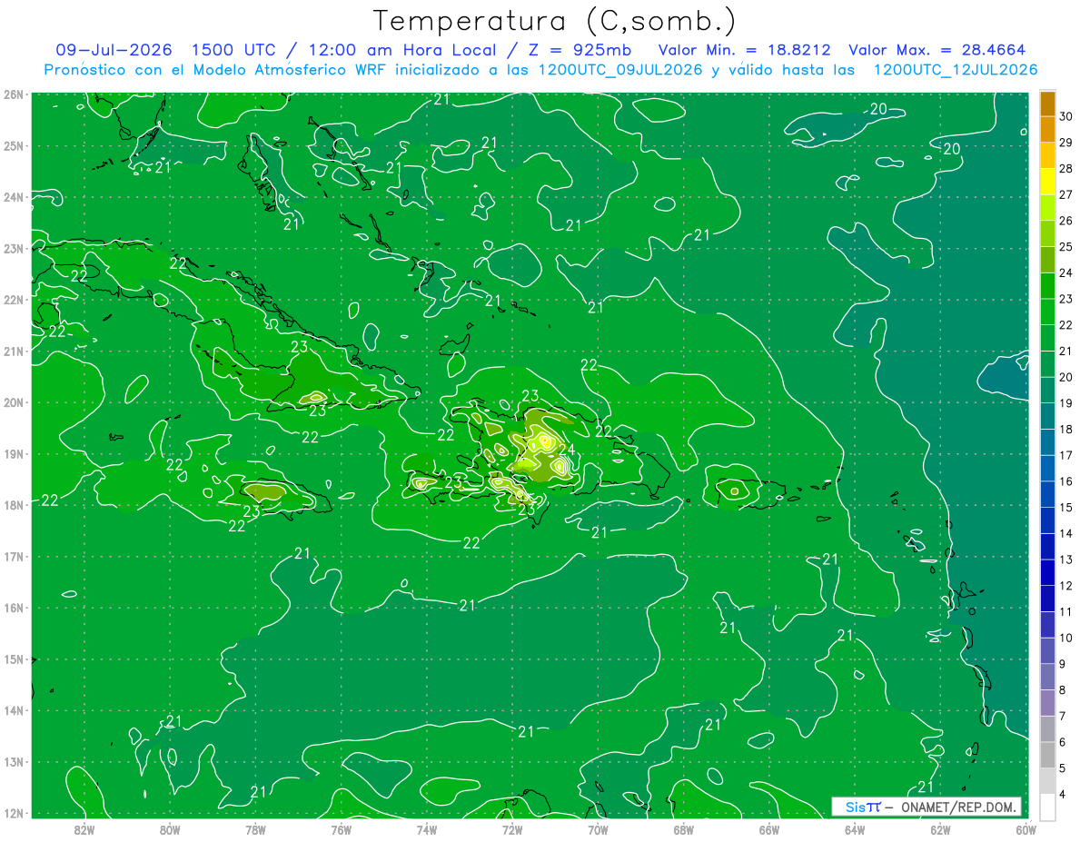
Task: Click the "30" colorbar scale label
Action: [x=1066, y=117]
